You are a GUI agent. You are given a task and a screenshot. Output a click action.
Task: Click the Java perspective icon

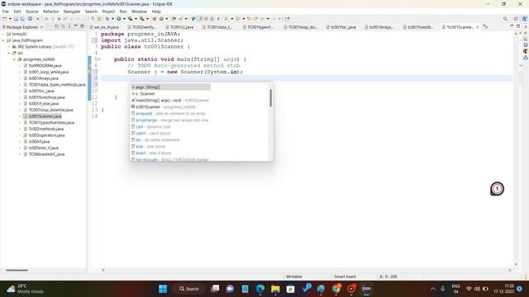[525, 19]
